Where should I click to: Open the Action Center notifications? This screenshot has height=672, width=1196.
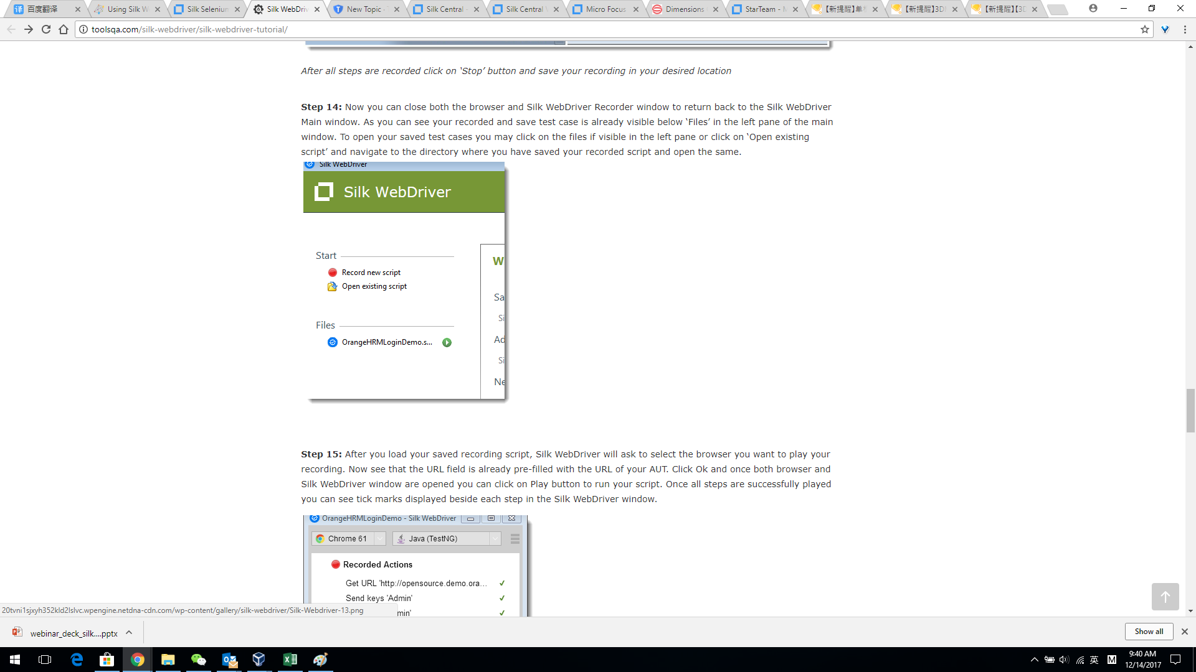click(x=1175, y=660)
